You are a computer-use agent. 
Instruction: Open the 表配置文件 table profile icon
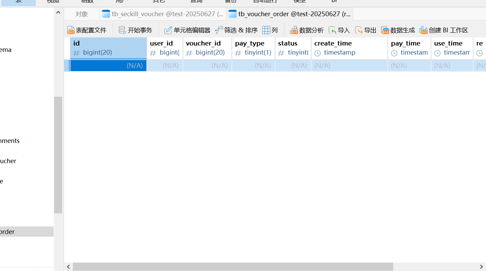(71, 30)
